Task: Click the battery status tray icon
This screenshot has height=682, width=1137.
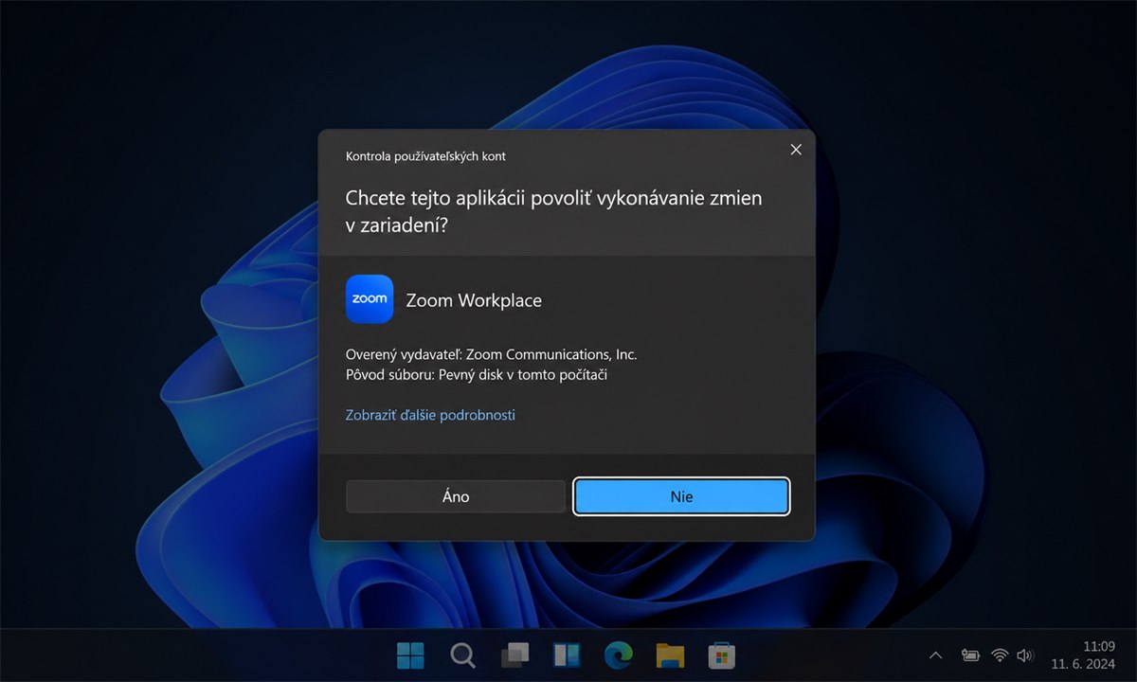Action: pyautogui.click(x=970, y=655)
